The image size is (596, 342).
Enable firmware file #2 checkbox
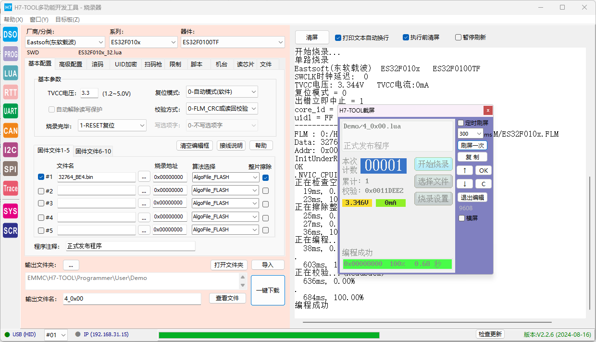41,191
